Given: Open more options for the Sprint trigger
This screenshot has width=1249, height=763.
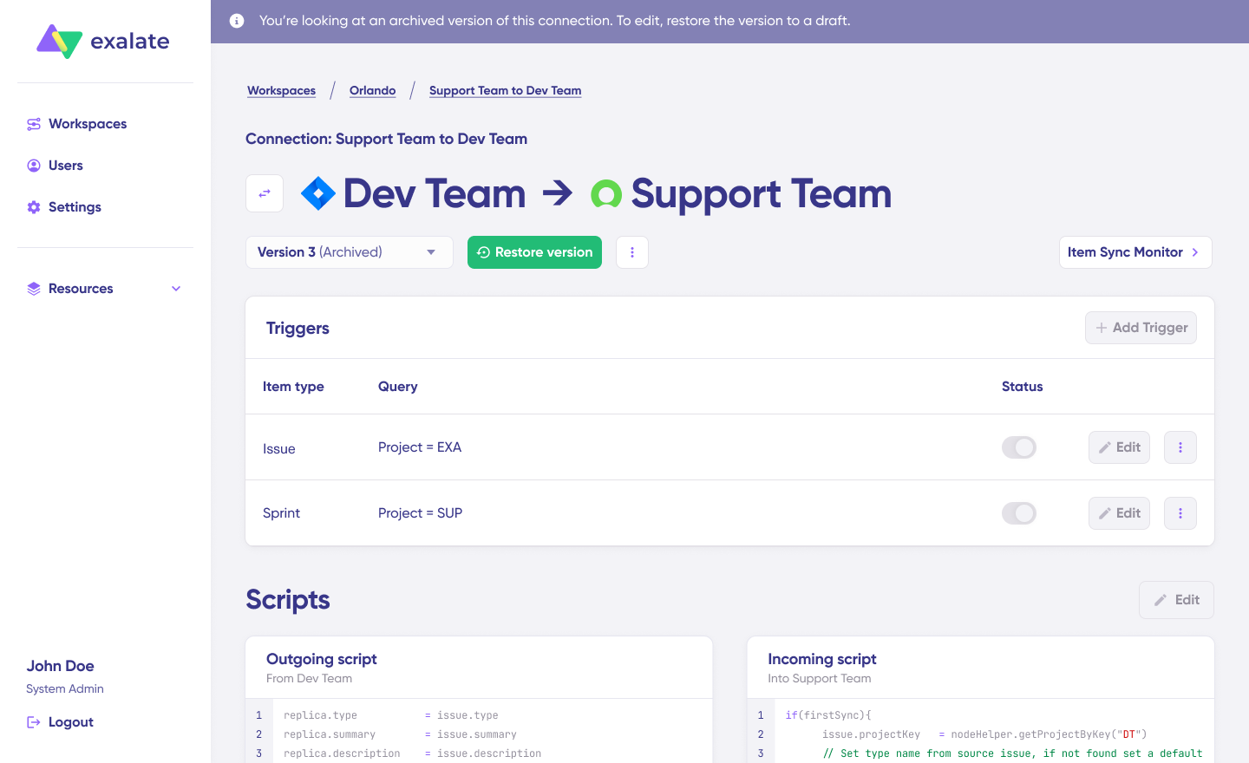Looking at the screenshot, I should tap(1180, 513).
